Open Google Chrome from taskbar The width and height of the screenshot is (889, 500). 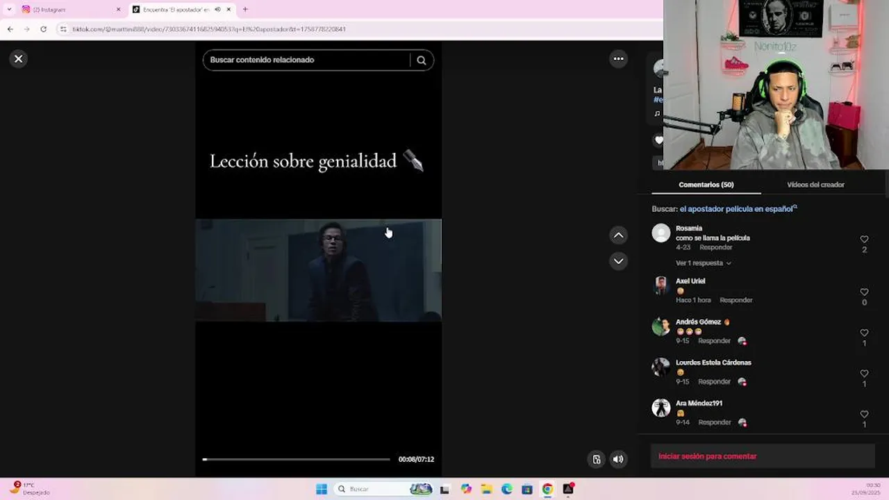pyautogui.click(x=547, y=489)
